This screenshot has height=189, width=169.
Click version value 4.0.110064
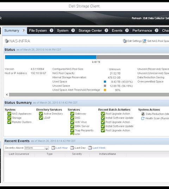point(37,69)
